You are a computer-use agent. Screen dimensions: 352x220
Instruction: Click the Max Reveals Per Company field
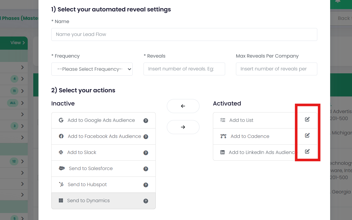(x=276, y=69)
